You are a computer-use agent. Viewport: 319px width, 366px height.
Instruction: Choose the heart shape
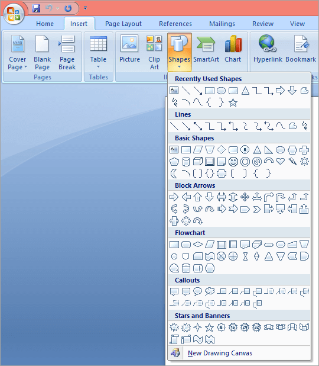pos(281,161)
